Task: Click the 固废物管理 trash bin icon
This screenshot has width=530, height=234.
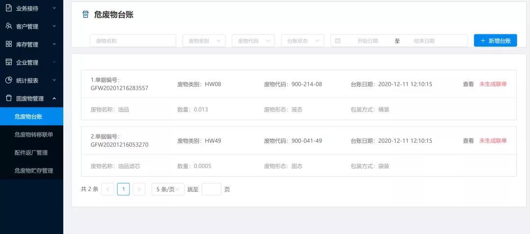Action: click(x=9, y=98)
